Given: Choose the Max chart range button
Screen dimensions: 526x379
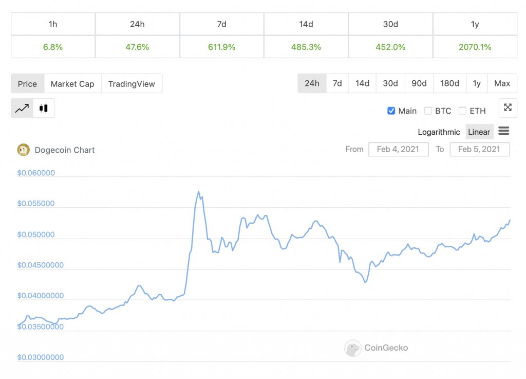Looking at the screenshot, I should tap(502, 83).
